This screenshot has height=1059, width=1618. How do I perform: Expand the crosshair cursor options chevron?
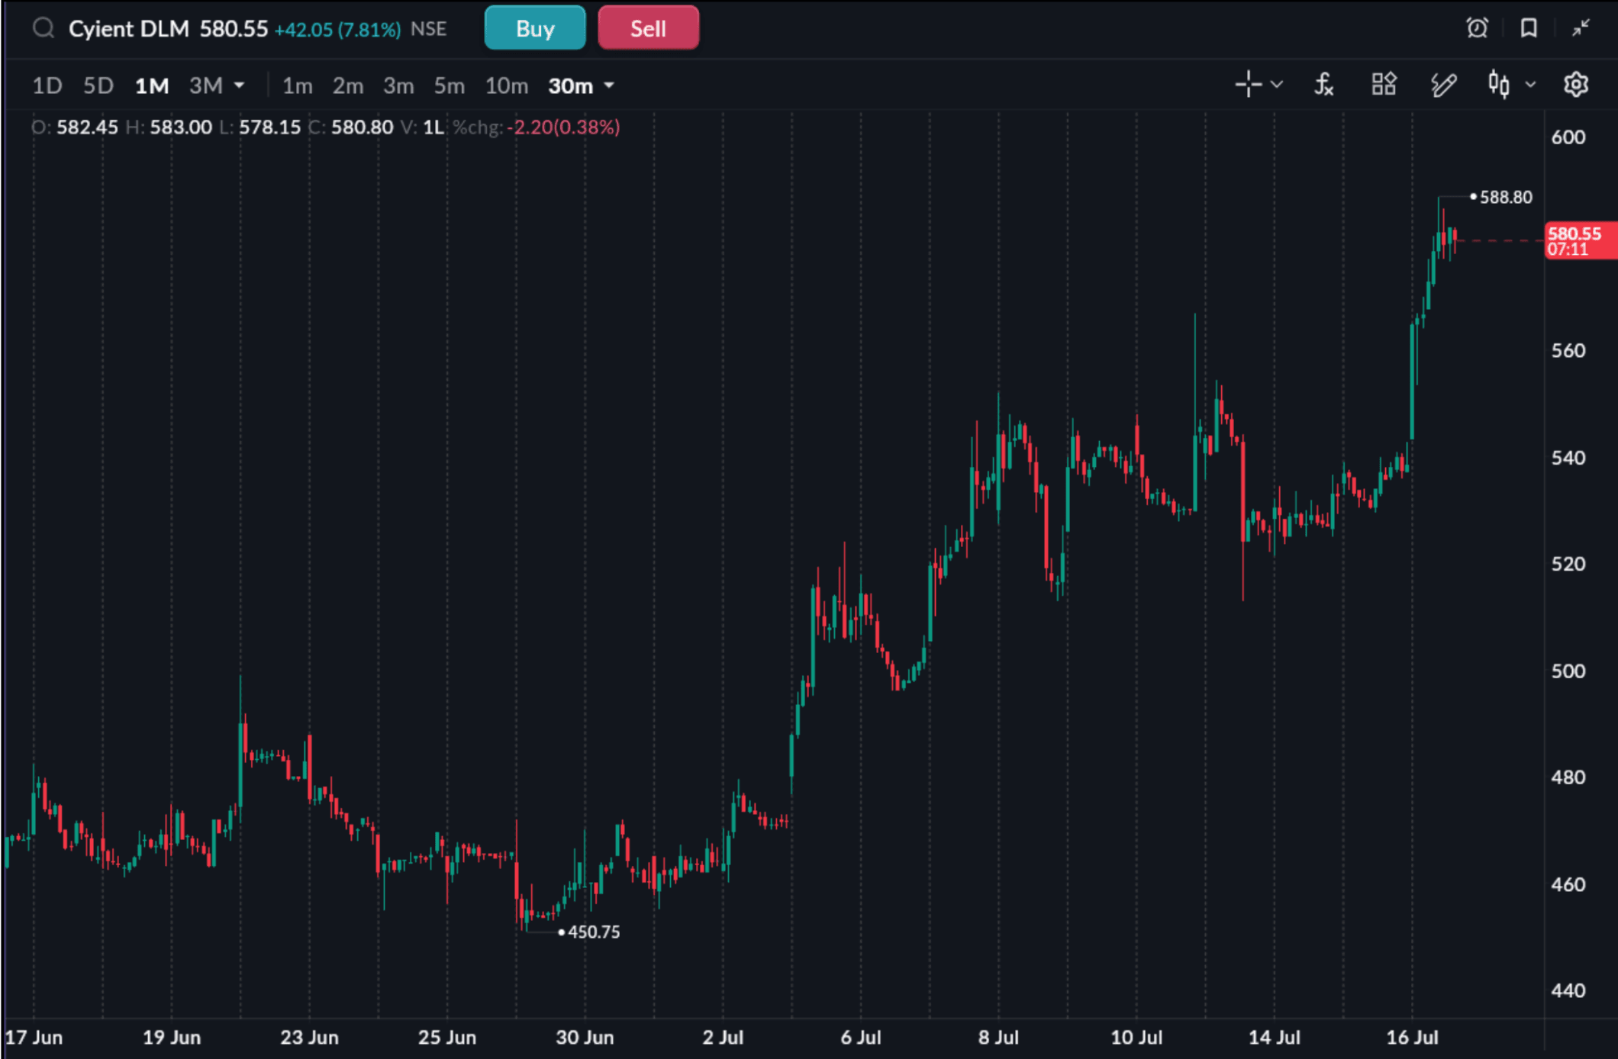pos(1277,85)
